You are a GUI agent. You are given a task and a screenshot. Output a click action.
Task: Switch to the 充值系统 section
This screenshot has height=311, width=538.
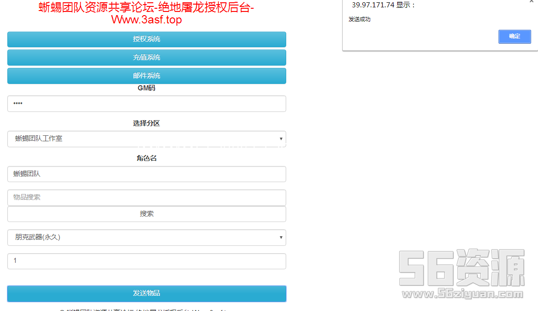(x=147, y=58)
